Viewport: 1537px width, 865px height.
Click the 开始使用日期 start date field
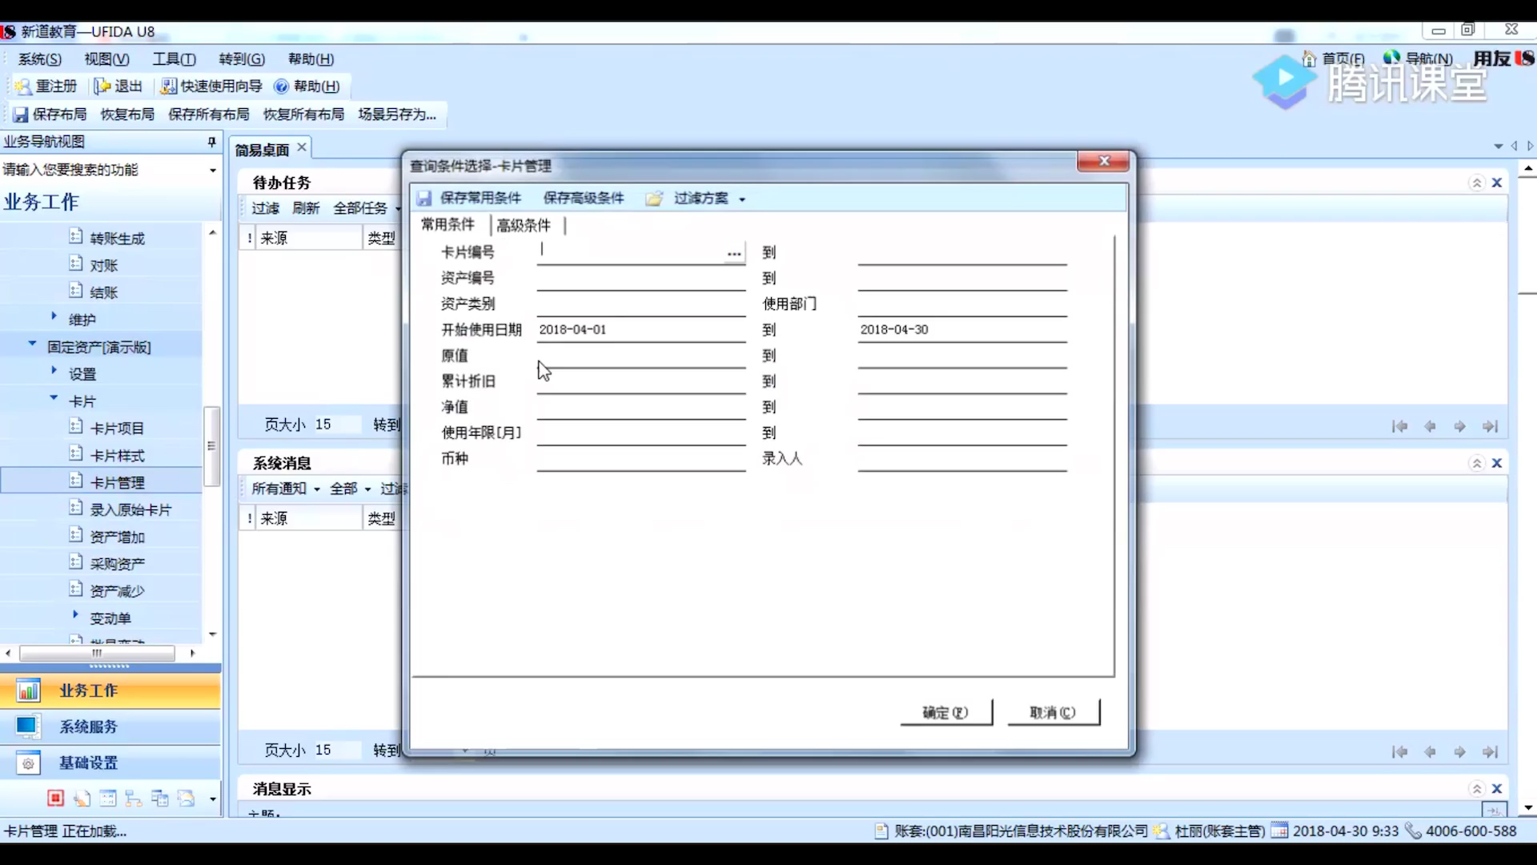click(x=640, y=330)
